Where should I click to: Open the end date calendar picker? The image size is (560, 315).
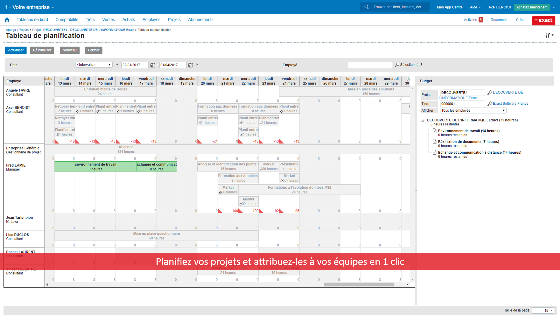click(191, 65)
